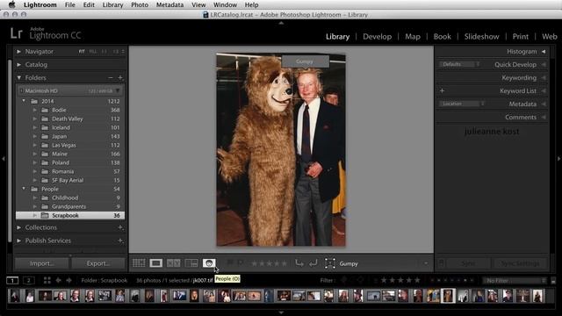Image resolution: width=562 pixels, height=316 pixels.
Task: Hide the top module picker panel arrow
Action: (x=281, y=23)
